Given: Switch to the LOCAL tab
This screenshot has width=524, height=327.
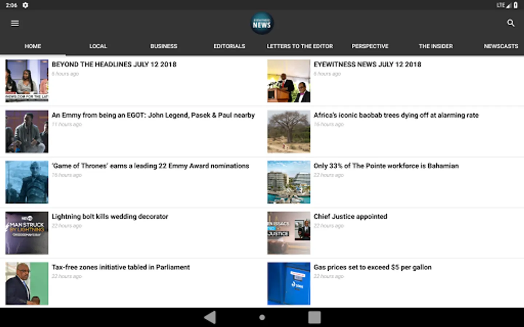Looking at the screenshot, I should pyautogui.click(x=98, y=46).
